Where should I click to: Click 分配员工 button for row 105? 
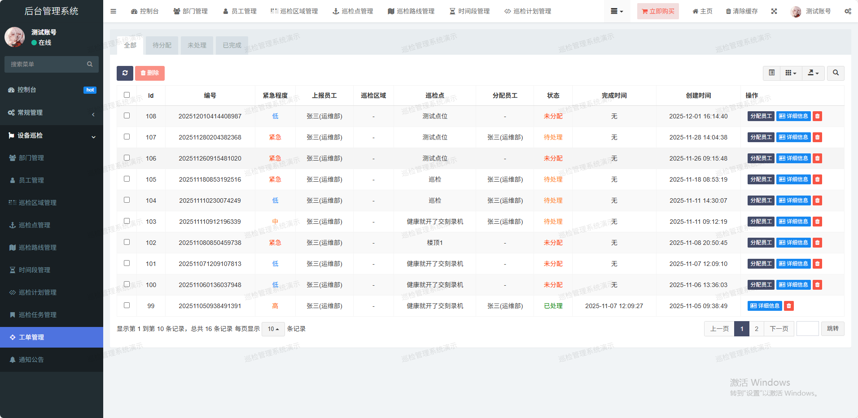[761, 179]
